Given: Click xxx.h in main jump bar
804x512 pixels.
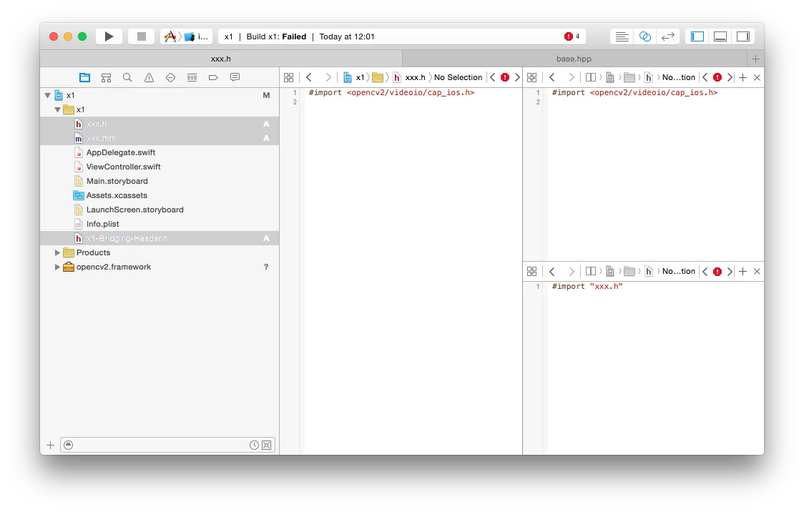Looking at the screenshot, I should tap(410, 77).
